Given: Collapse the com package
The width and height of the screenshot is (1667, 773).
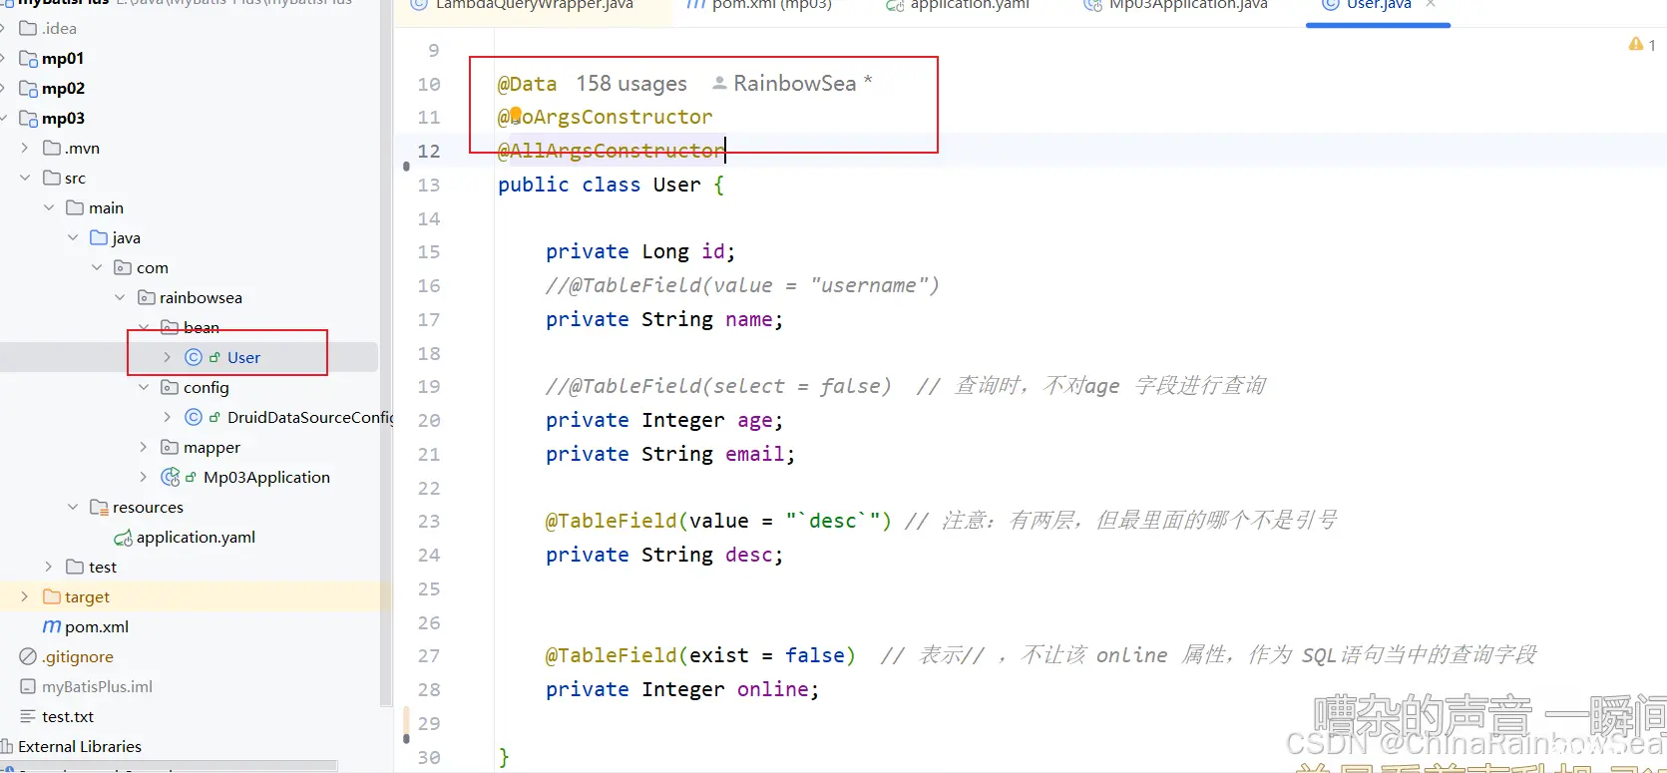Looking at the screenshot, I should (x=97, y=267).
